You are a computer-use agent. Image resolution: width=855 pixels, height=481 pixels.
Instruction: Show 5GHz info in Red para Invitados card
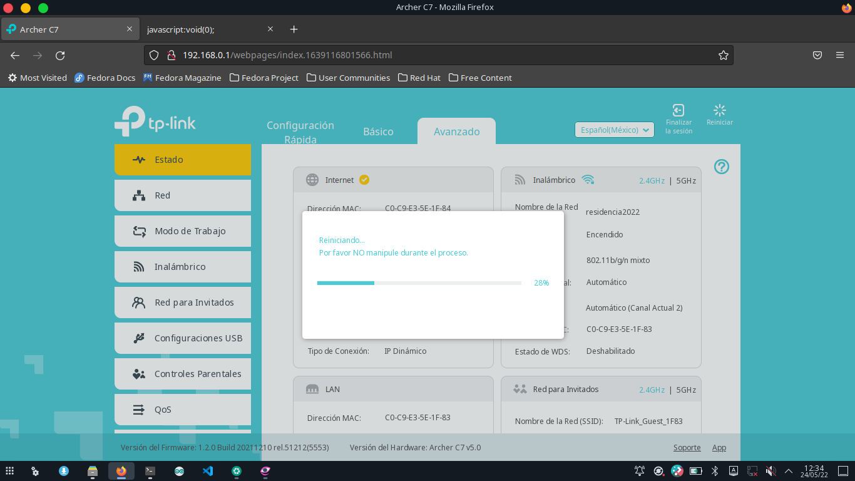tap(686, 390)
